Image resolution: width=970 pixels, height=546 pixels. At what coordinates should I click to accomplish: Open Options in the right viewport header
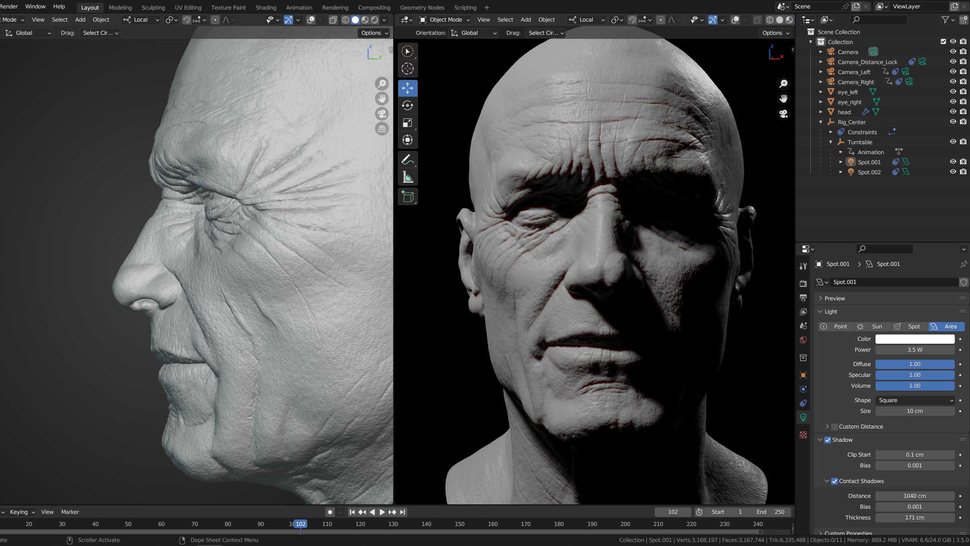point(775,33)
